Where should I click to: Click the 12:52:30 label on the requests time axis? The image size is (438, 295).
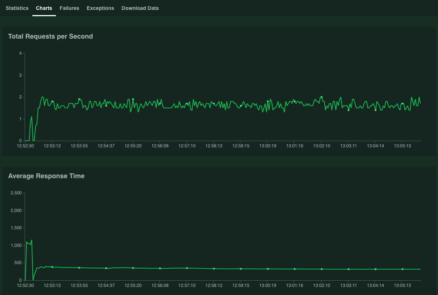26,145
